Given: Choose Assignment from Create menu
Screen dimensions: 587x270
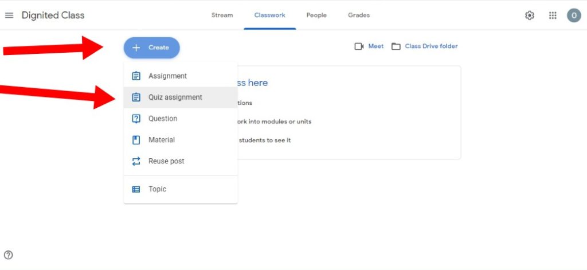Looking at the screenshot, I should (181, 76).
